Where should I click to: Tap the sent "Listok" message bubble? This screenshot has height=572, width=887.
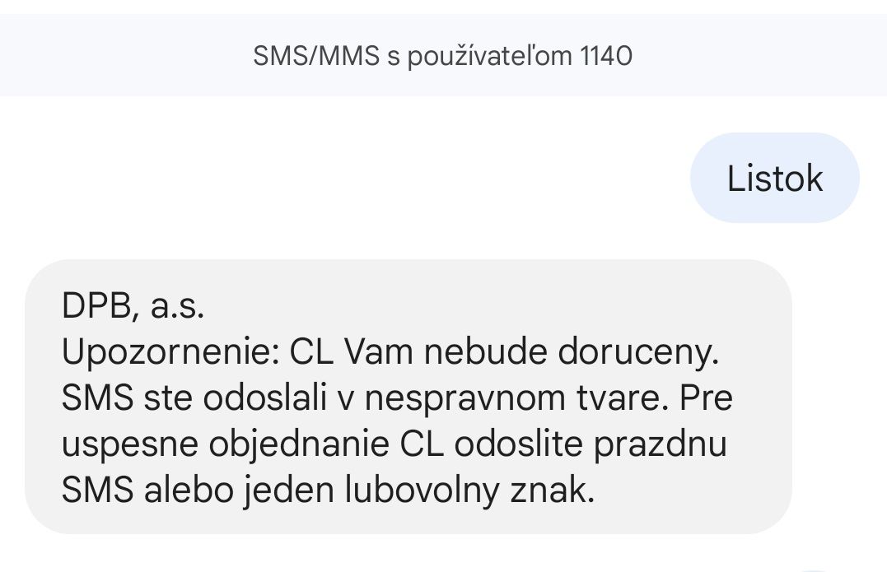[774, 178]
